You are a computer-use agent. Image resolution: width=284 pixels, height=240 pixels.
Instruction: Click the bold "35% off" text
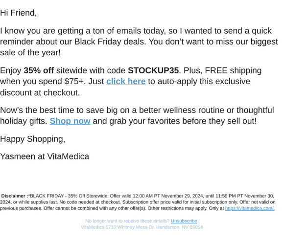(x=39, y=70)
